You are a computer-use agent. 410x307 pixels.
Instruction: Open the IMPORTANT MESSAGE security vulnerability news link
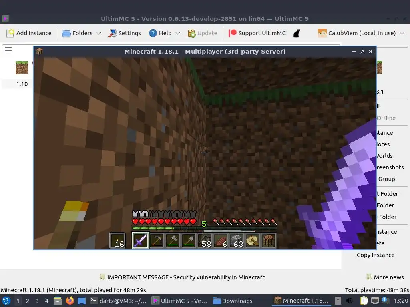[x=182, y=277]
